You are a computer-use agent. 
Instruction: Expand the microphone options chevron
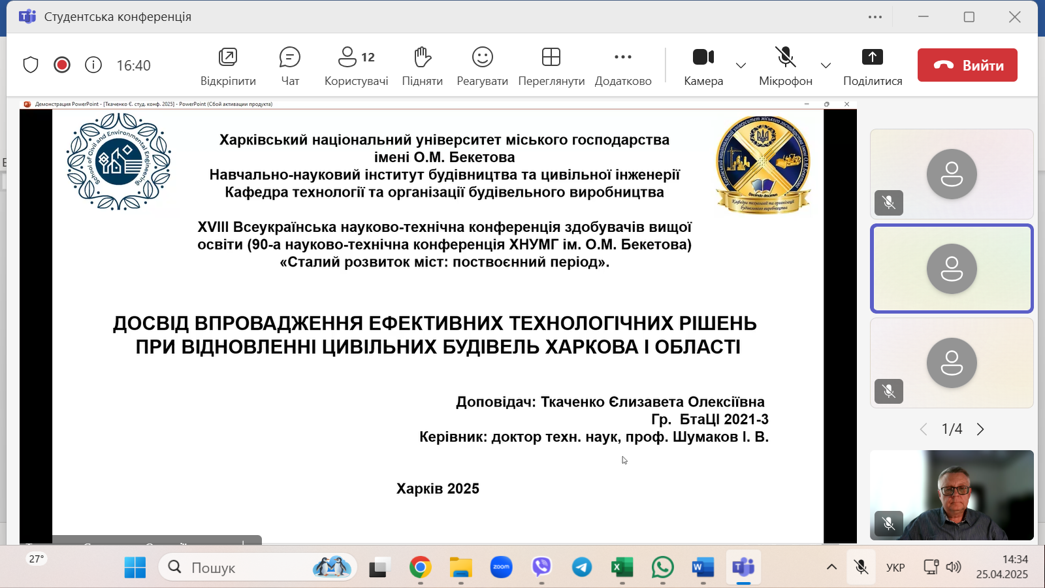826,65
